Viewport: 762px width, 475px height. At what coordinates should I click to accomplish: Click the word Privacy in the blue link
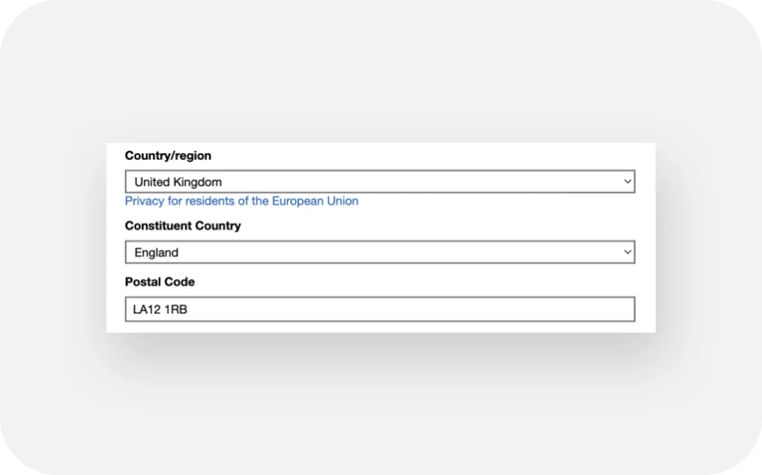pos(144,201)
